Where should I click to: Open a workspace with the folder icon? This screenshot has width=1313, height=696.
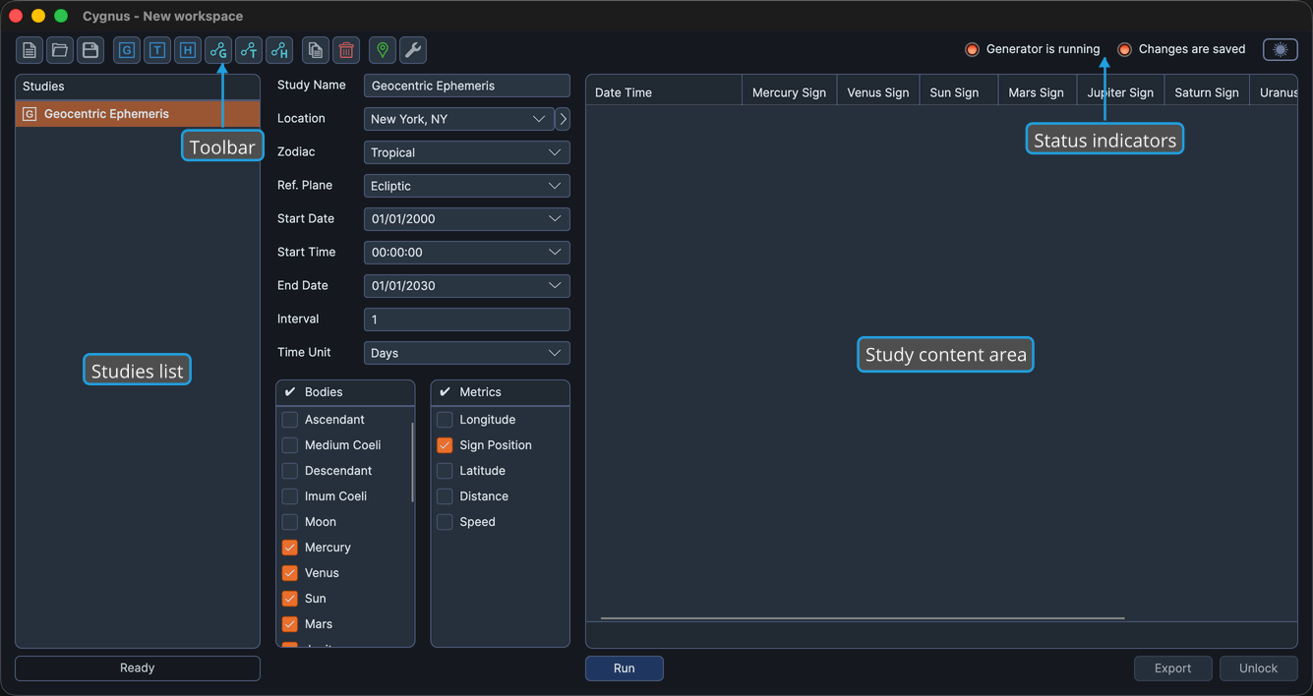pos(60,50)
